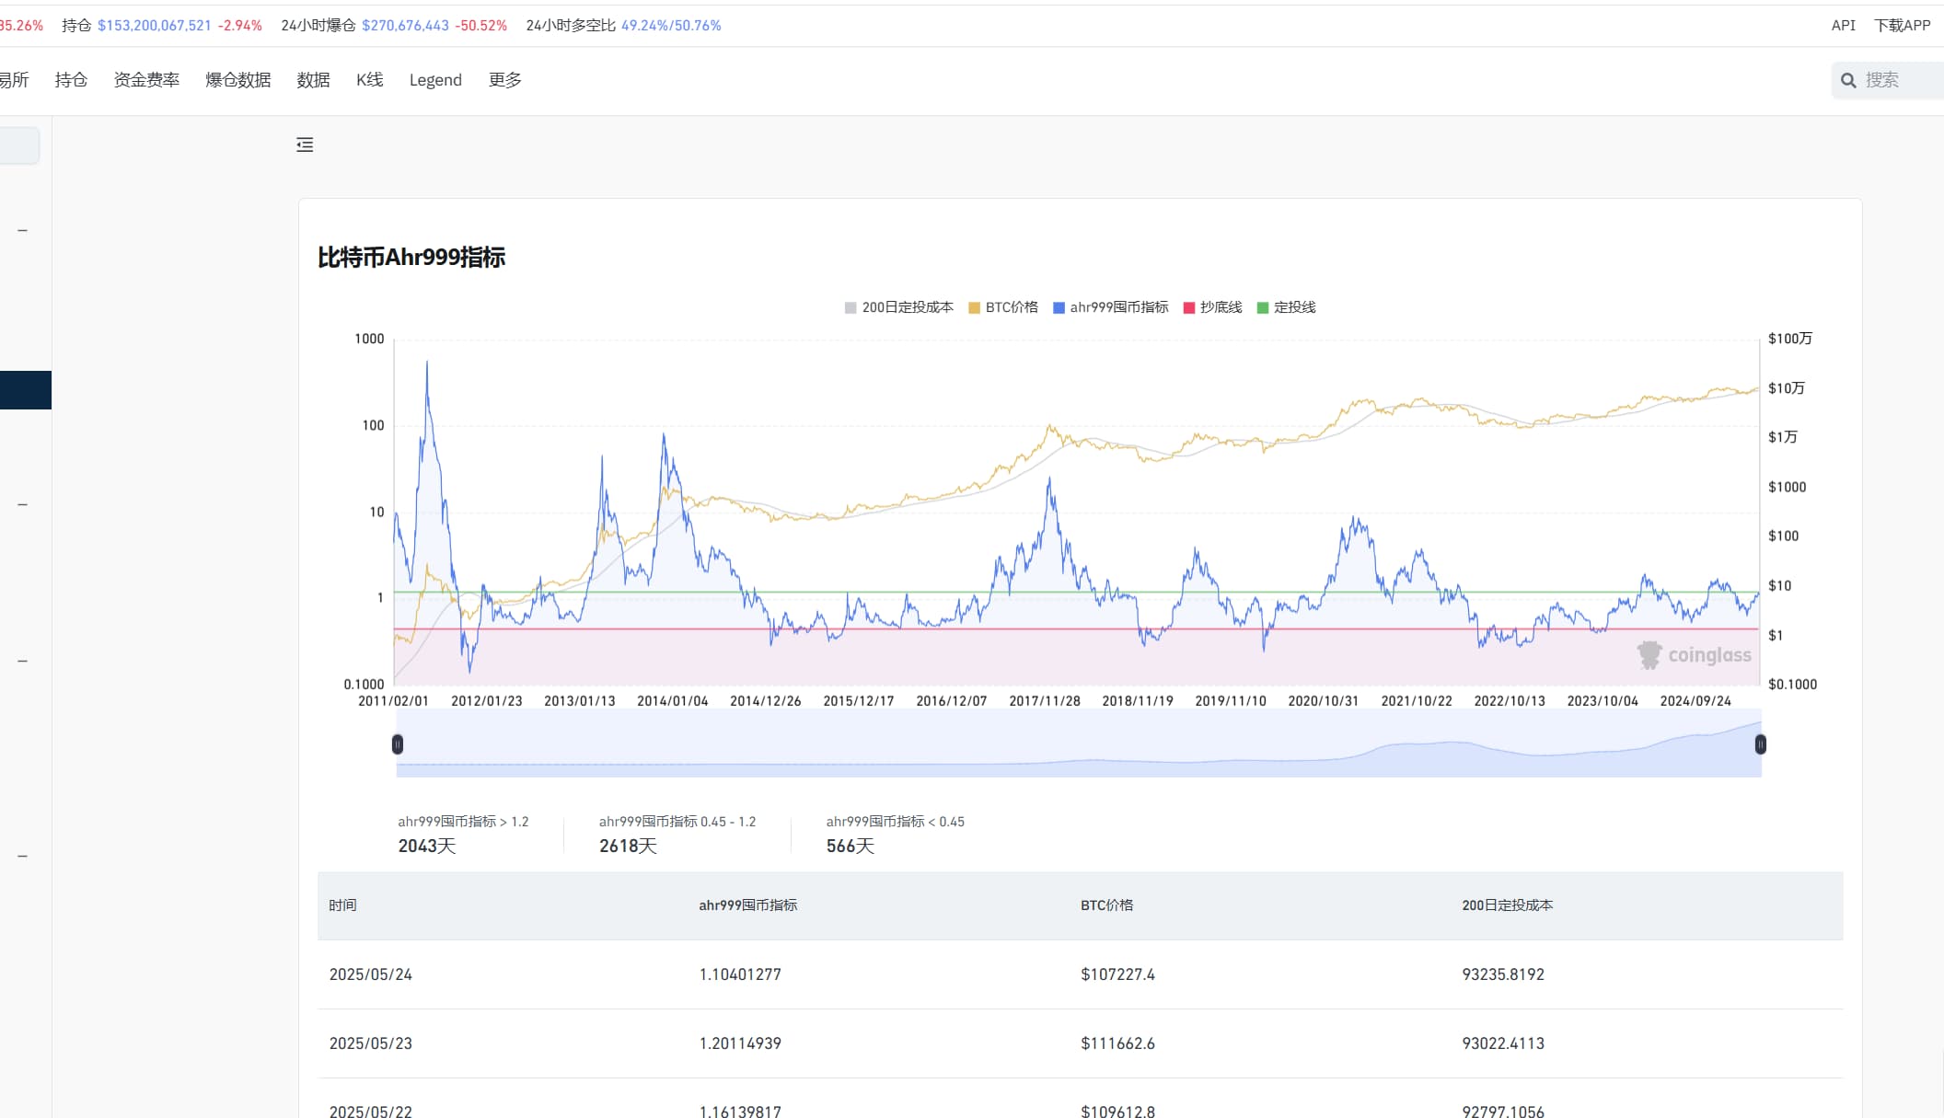
Task: Select the K线 menu item
Action: point(369,80)
